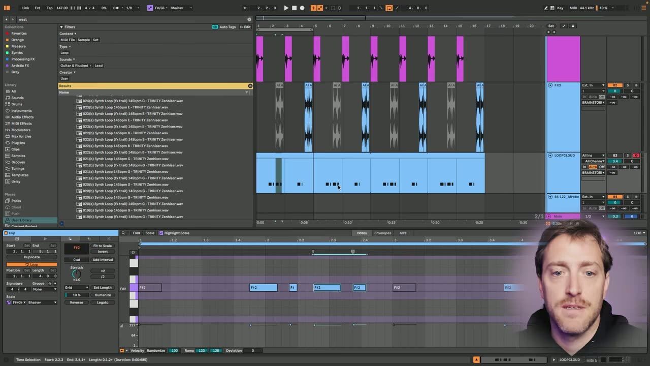The width and height of the screenshot is (650, 366).
Task: Select Samples in the Library list
Action: [18, 156]
